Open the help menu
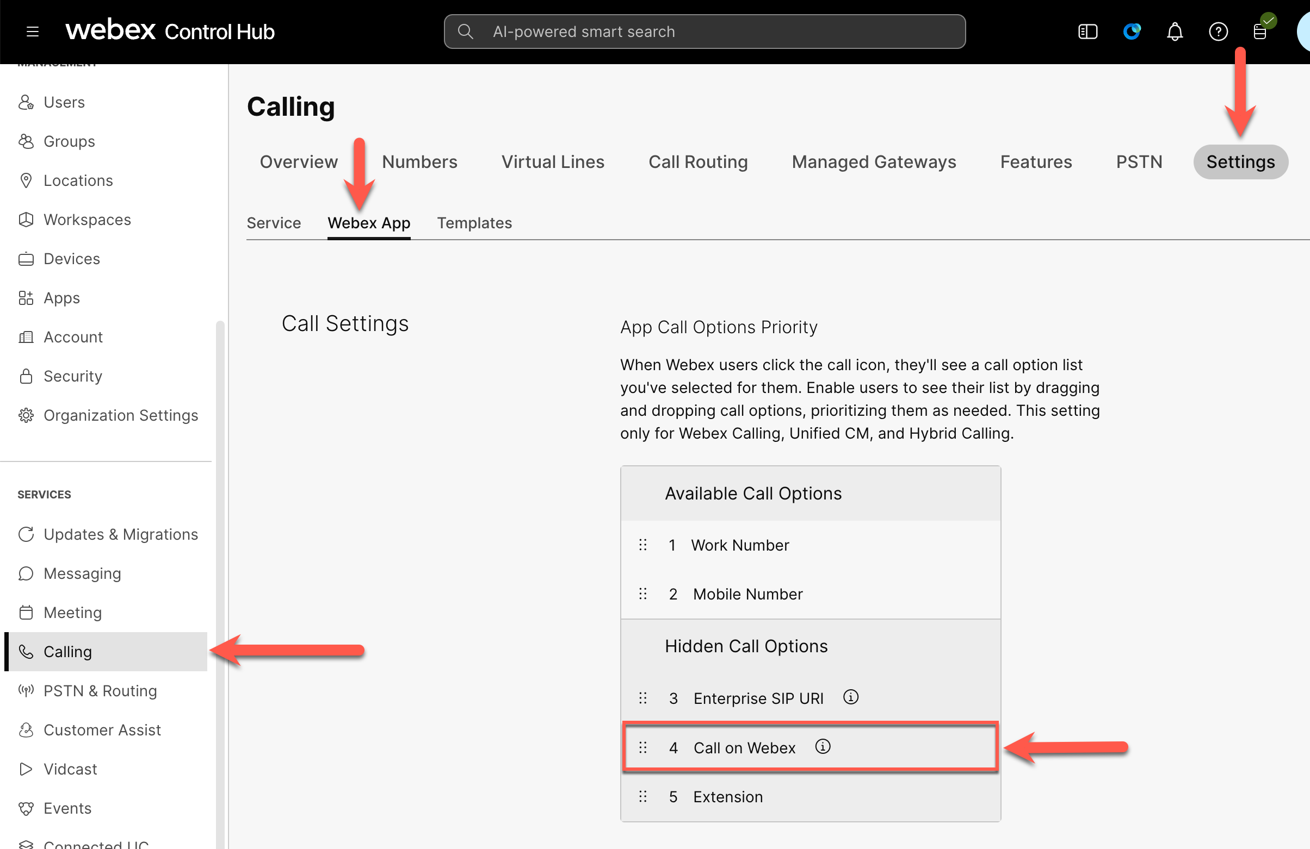The image size is (1310, 849). pos(1219,32)
